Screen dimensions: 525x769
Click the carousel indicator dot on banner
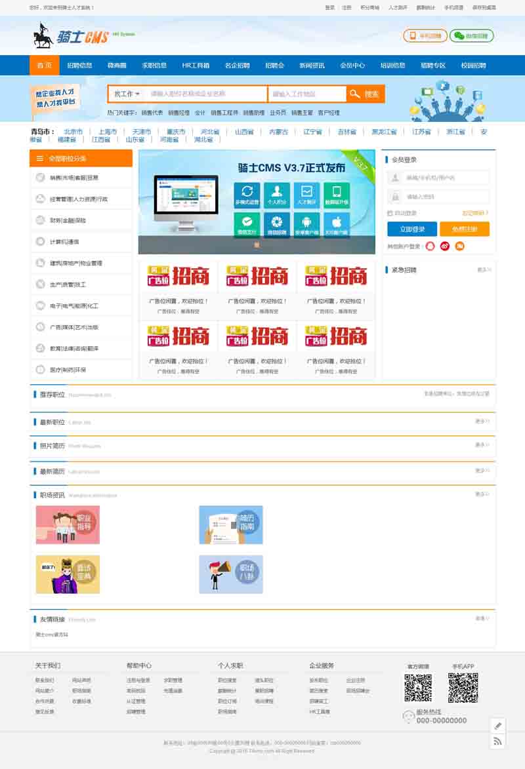tap(257, 245)
